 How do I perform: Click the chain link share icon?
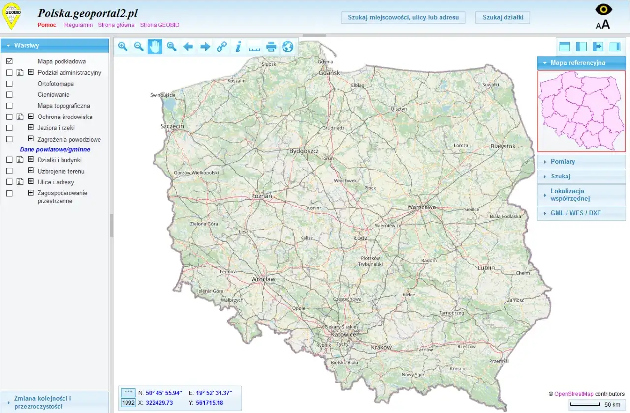click(x=222, y=47)
